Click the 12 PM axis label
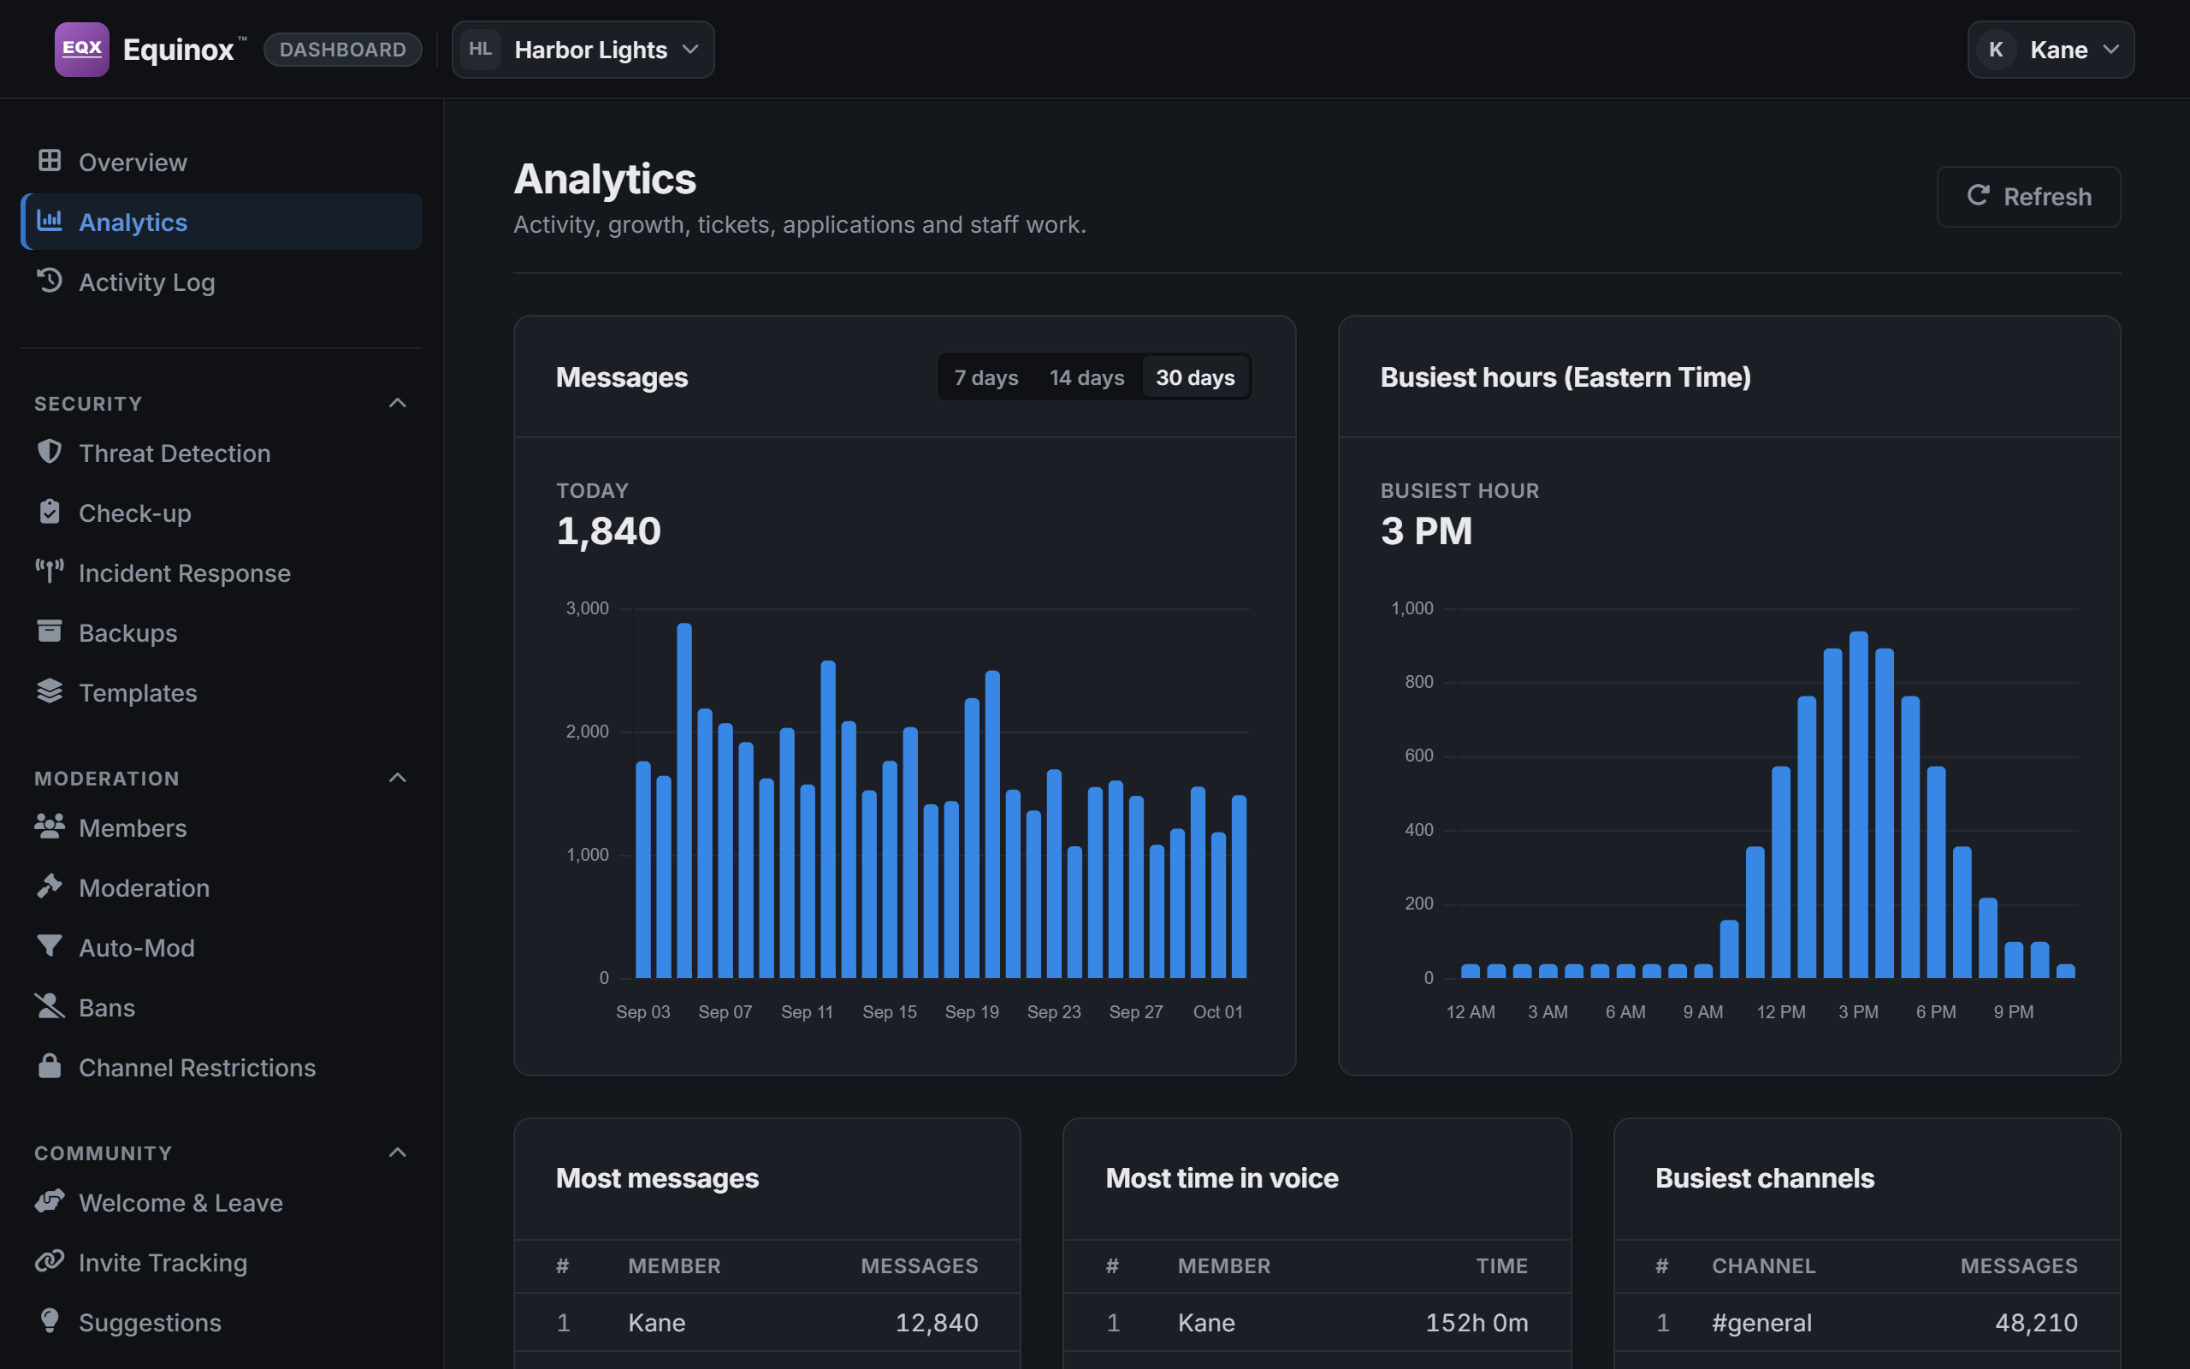The width and height of the screenshot is (2190, 1369). click(x=1781, y=1011)
